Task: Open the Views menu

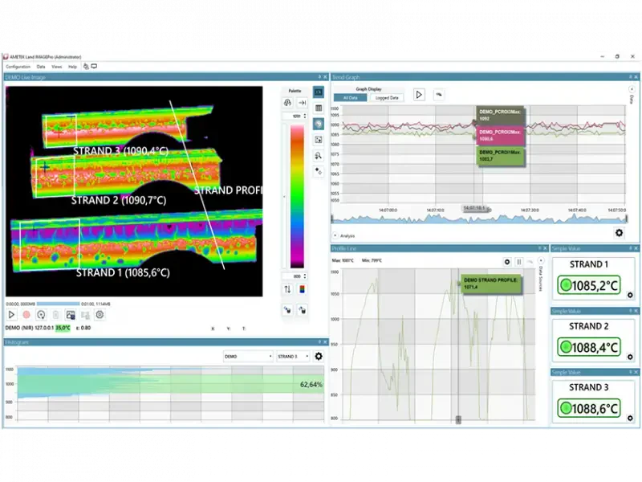Action: click(x=56, y=67)
